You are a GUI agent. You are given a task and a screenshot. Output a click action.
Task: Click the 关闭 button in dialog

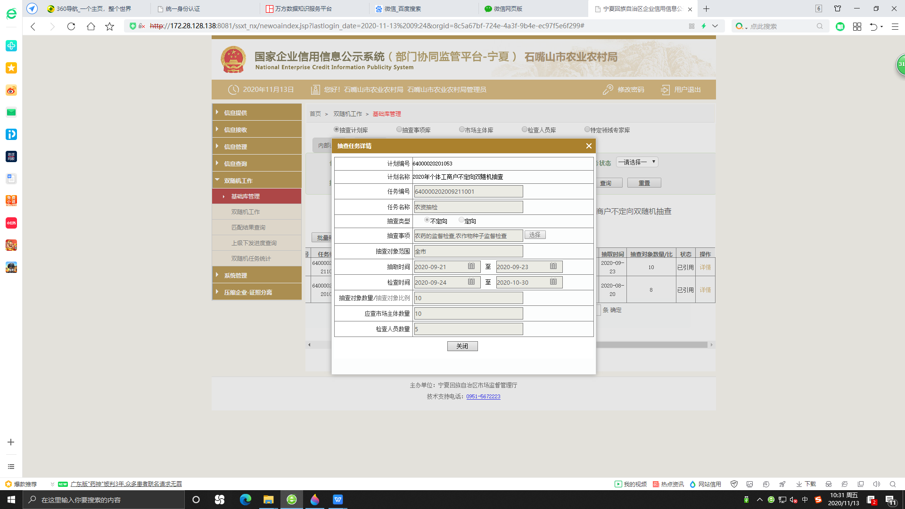[462, 346]
